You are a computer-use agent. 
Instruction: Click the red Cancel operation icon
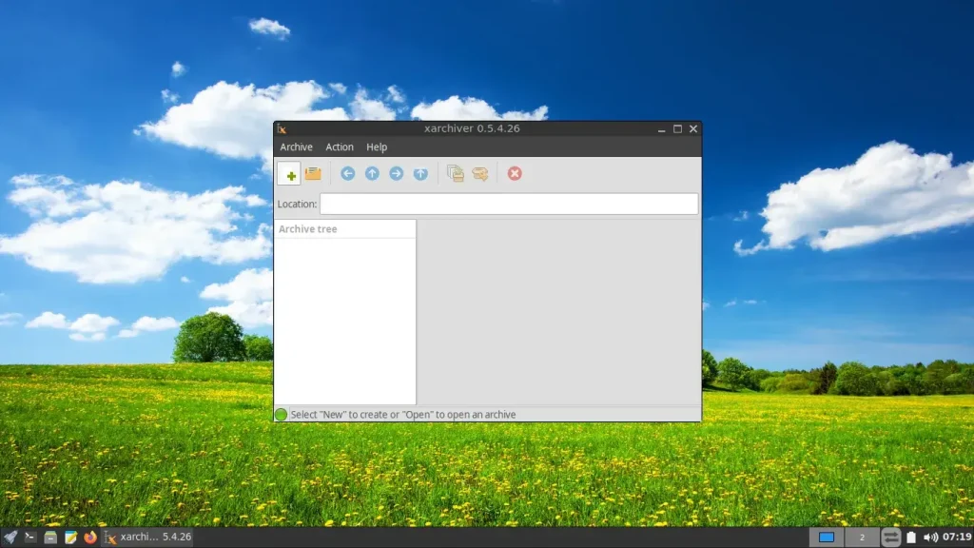click(x=515, y=173)
